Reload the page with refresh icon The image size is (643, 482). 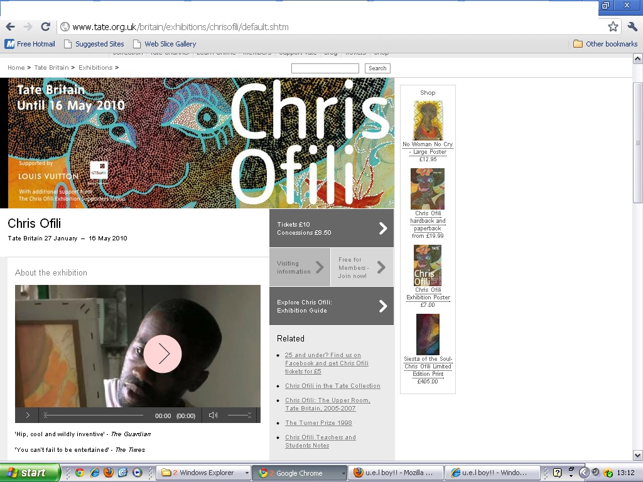coord(45,26)
